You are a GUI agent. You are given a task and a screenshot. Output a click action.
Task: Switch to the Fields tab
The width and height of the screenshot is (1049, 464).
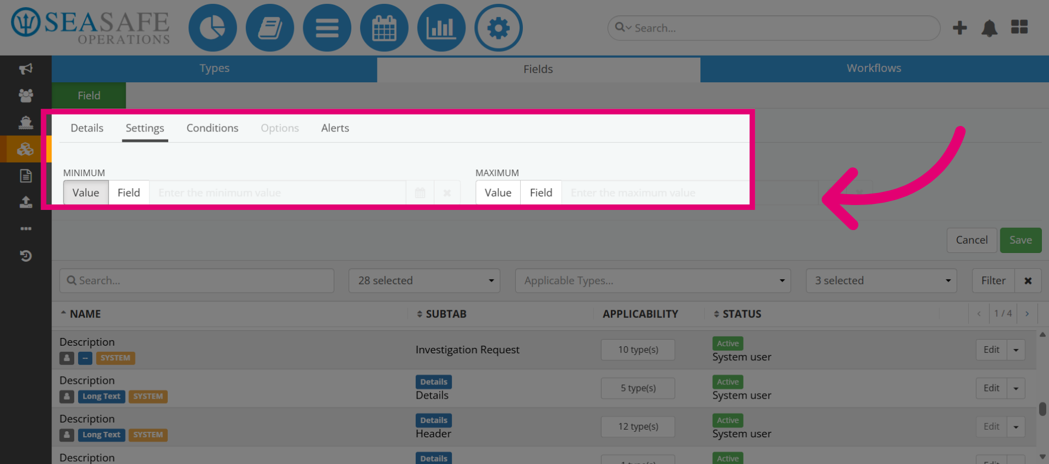click(538, 69)
